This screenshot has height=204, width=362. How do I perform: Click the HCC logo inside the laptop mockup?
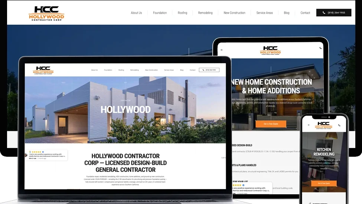click(x=43, y=70)
